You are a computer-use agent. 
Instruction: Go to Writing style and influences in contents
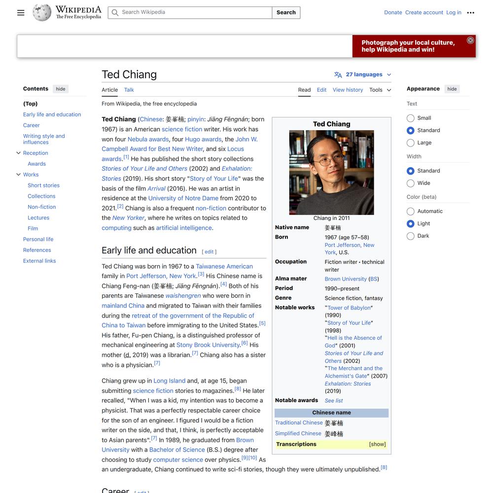(x=44, y=140)
